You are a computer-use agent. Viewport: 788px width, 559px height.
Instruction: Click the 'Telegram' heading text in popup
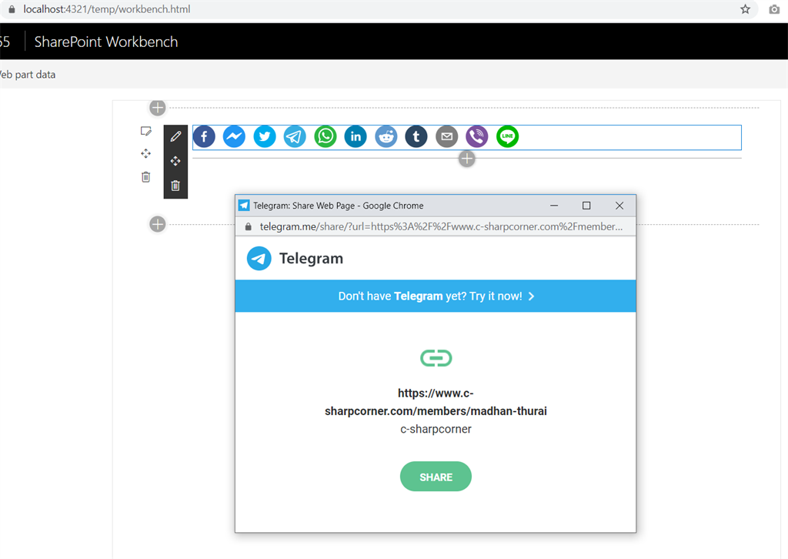pos(311,259)
